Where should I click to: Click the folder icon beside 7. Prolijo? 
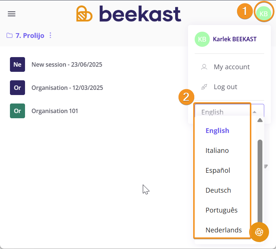click(10, 35)
